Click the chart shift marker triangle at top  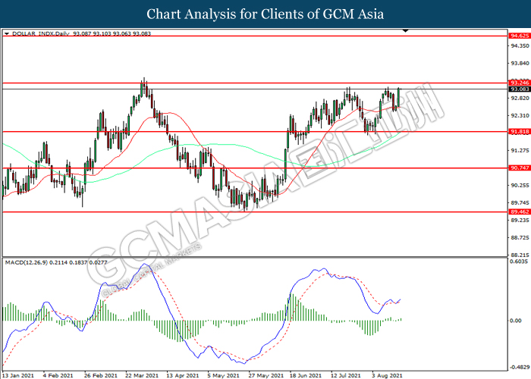coord(405,31)
